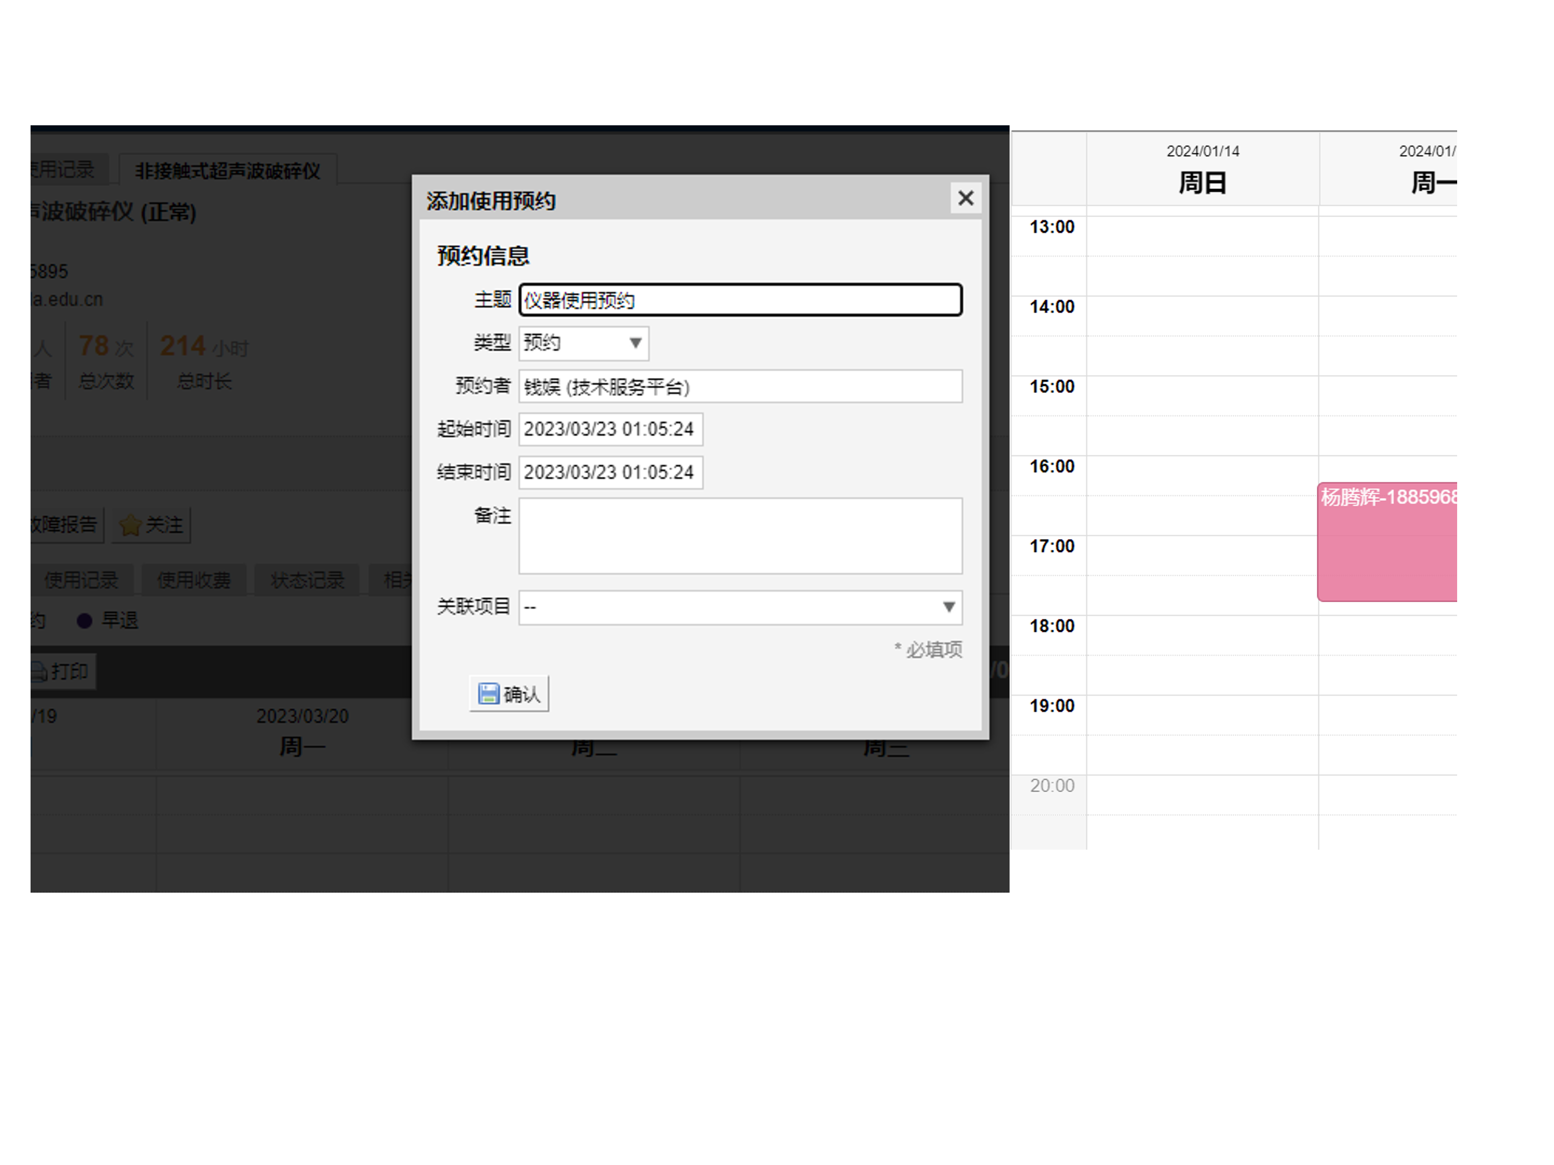Click the 13:00 time label

pos(1052,227)
